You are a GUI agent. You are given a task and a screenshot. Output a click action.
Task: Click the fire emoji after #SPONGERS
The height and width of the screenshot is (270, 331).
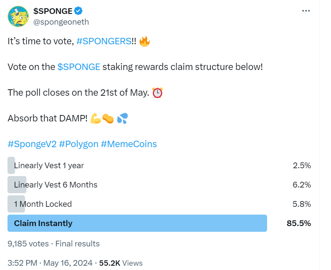(x=145, y=41)
